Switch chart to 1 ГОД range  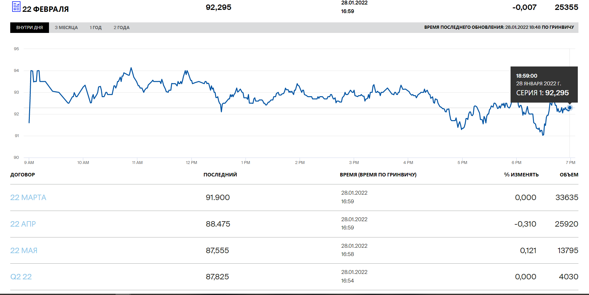[x=95, y=27]
